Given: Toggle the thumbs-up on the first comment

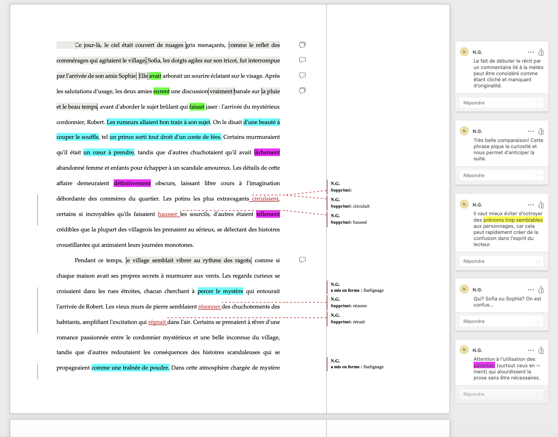Looking at the screenshot, I should pyautogui.click(x=542, y=51).
